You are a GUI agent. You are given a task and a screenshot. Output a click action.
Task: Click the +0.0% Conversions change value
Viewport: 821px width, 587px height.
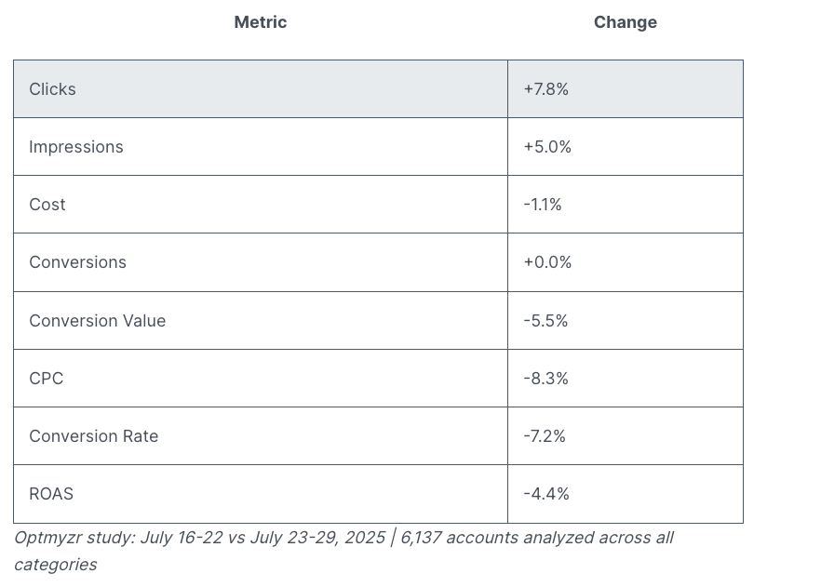(547, 262)
